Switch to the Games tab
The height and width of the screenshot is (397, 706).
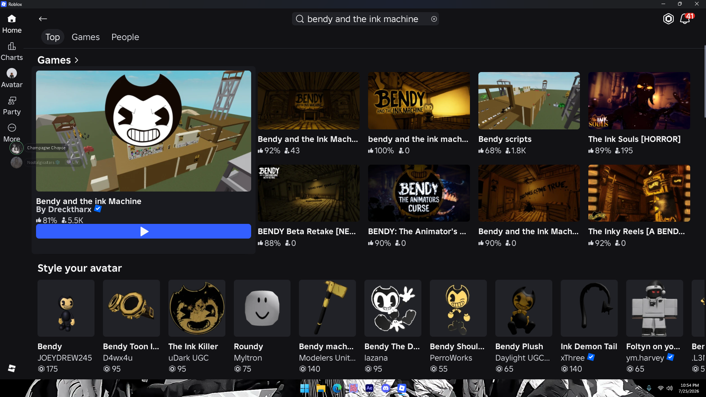(86, 37)
